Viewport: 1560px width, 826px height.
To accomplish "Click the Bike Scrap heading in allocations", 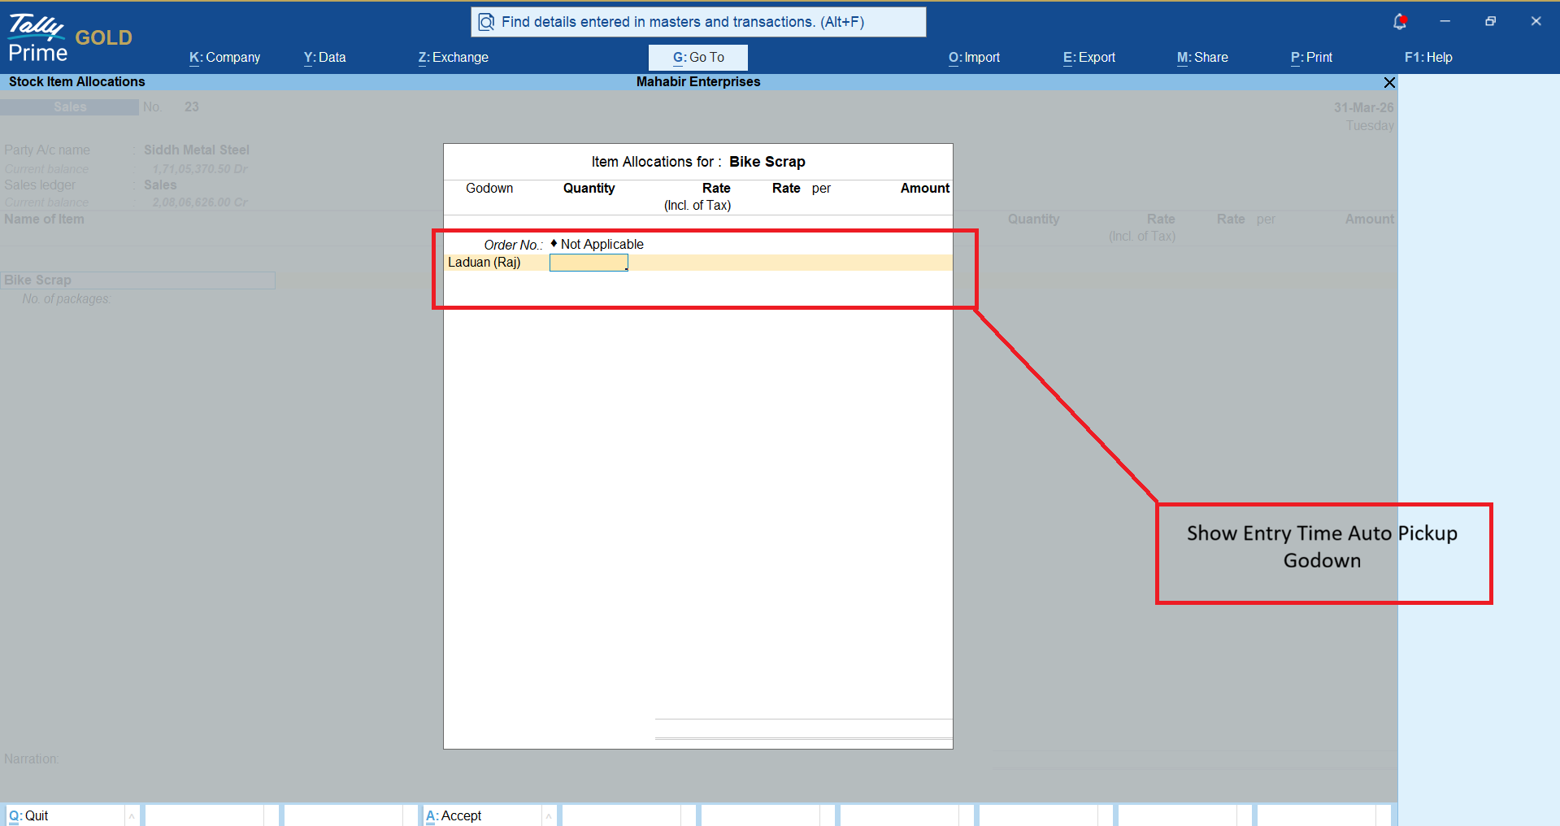I will tap(767, 162).
